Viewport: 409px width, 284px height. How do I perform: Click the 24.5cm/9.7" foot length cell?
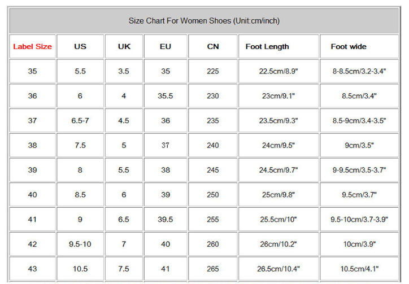(x=279, y=171)
